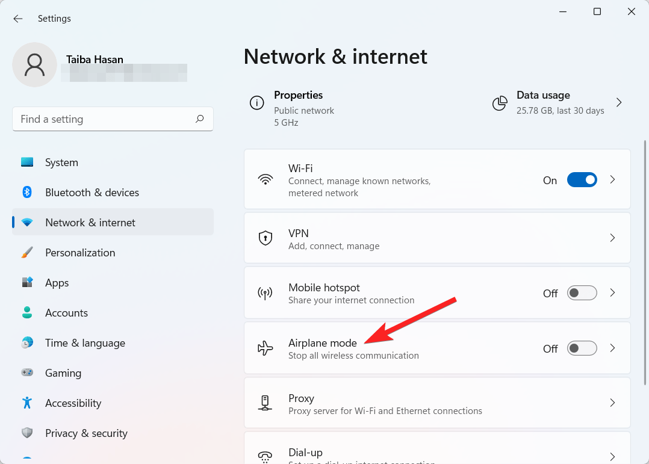Click the VPN shield icon
The width and height of the screenshot is (649, 464).
click(265, 238)
